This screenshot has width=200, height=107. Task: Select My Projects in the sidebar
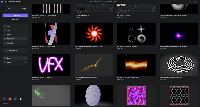[15, 39]
